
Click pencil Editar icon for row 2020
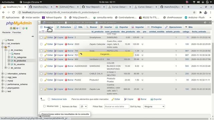tap(46, 44)
